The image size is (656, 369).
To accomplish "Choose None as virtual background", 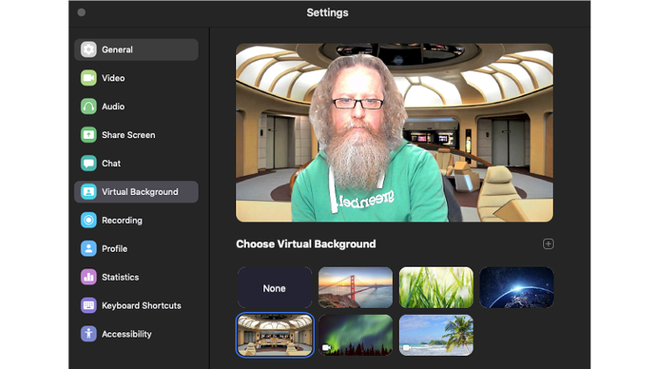I will (x=275, y=288).
